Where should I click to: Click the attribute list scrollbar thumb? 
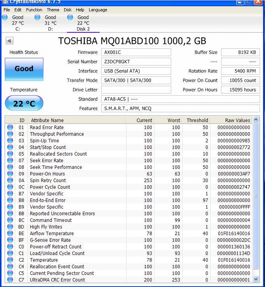click(x=256, y=197)
